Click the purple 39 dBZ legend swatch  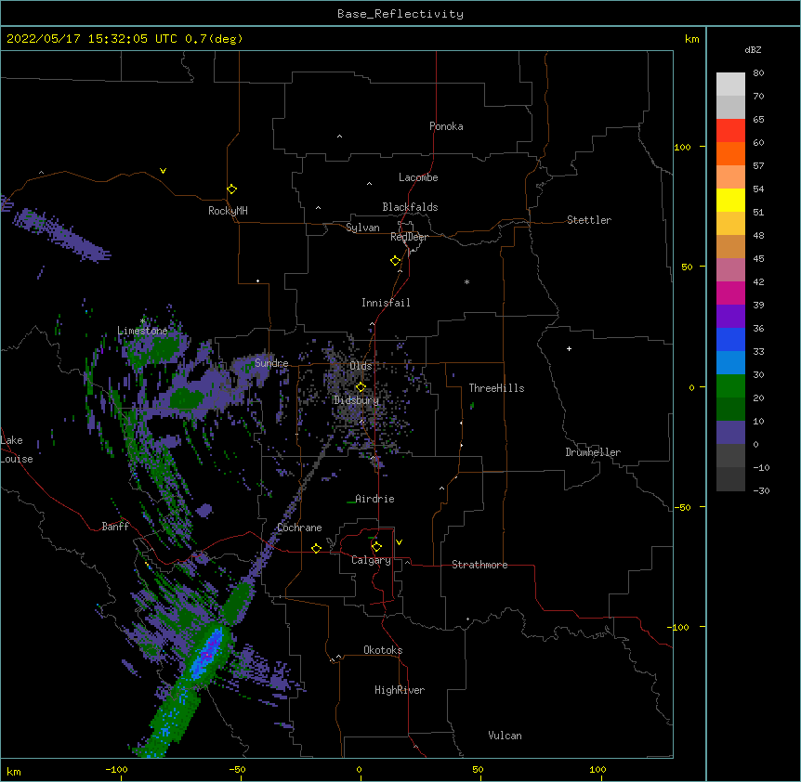[x=730, y=317]
